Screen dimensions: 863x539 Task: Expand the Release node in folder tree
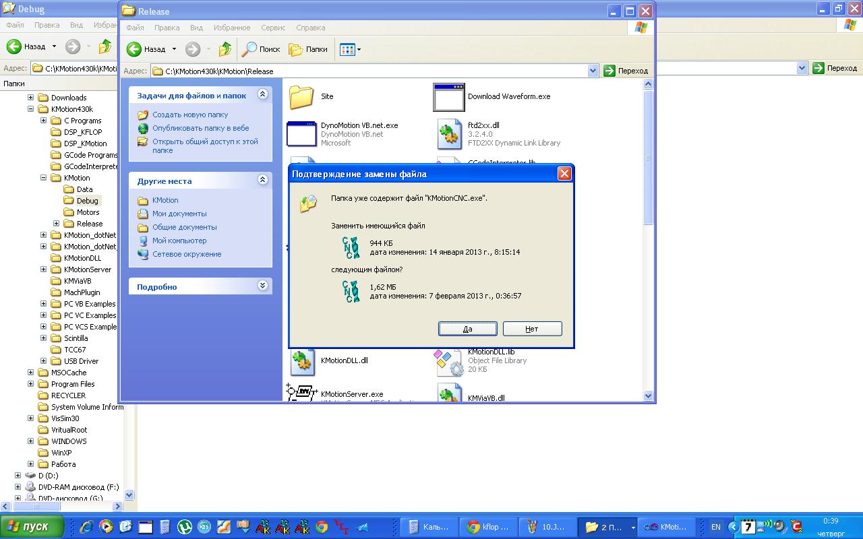coord(56,223)
